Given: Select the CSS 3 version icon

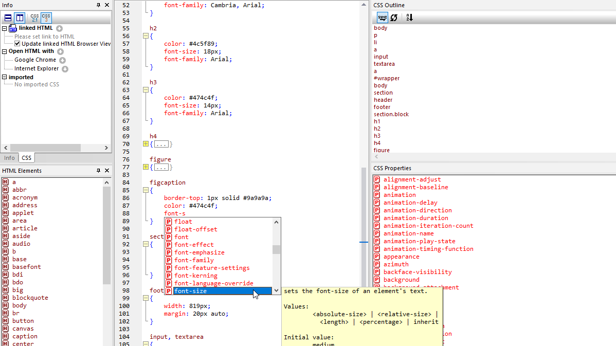Looking at the screenshot, I should click(x=46, y=17).
